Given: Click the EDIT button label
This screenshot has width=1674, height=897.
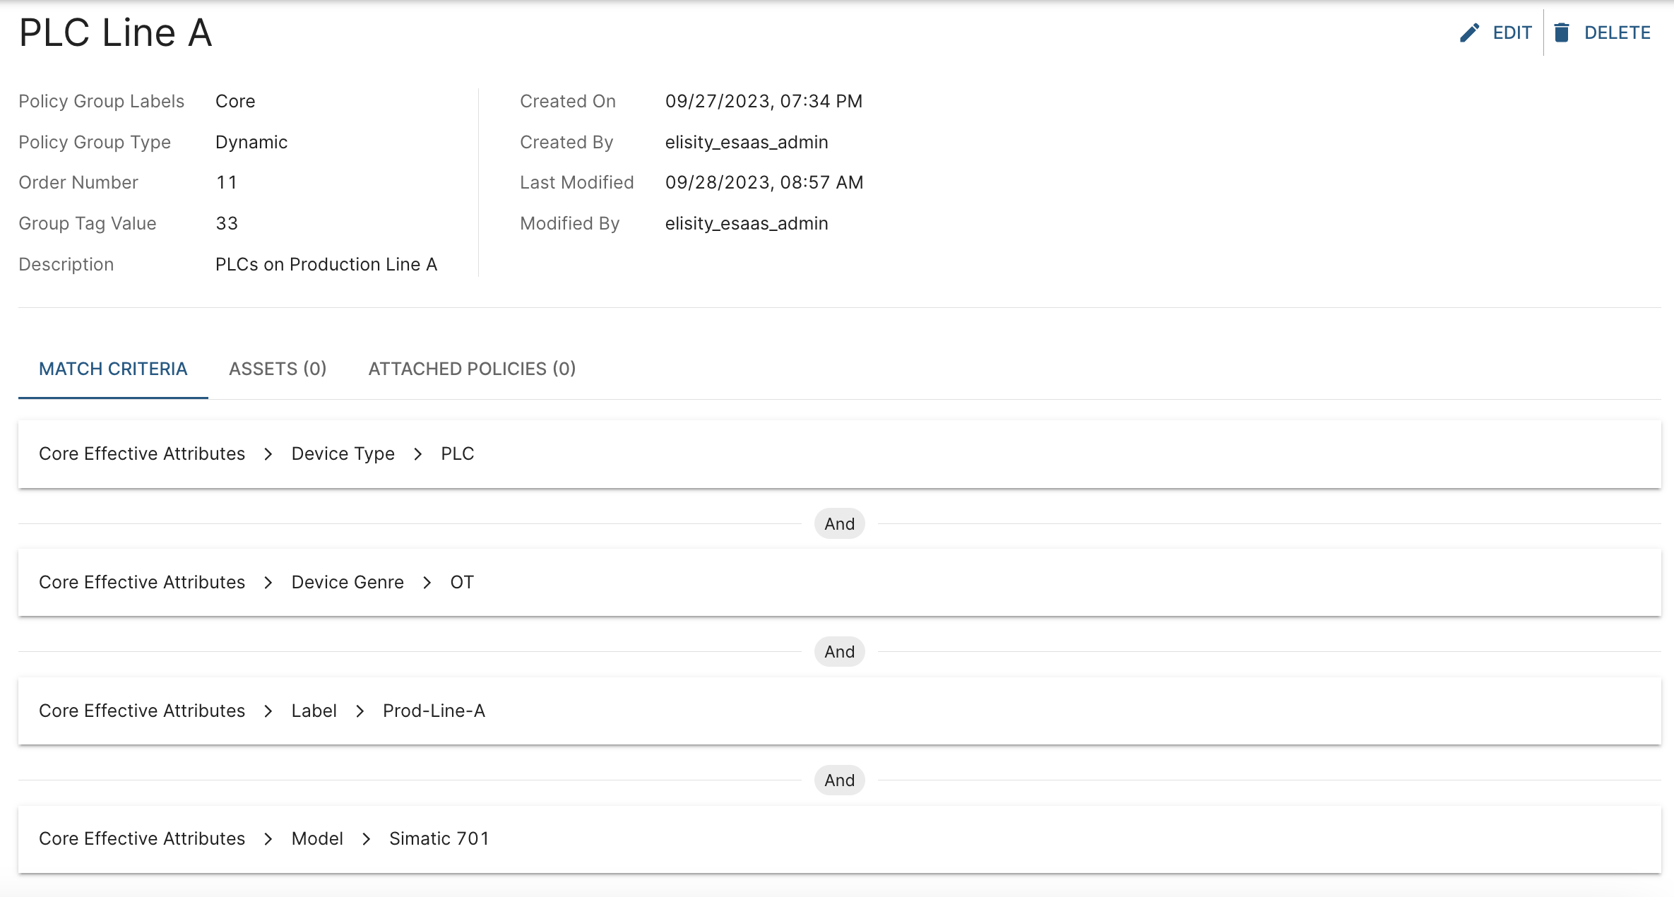Looking at the screenshot, I should click(x=1512, y=33).
